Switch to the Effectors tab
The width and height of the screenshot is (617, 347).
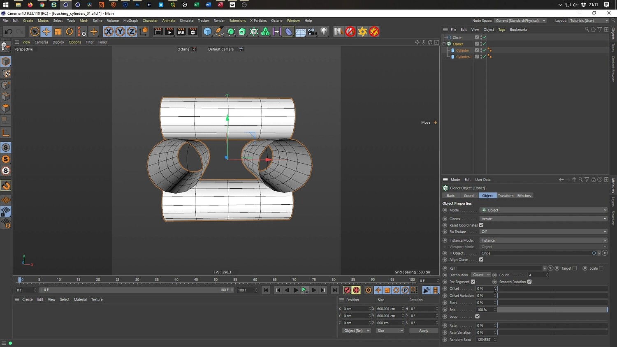[x=524, y=196]
